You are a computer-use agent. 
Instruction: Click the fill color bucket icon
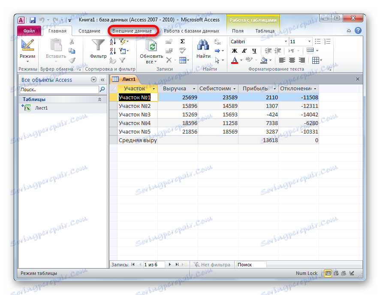(x=264, y=60)
